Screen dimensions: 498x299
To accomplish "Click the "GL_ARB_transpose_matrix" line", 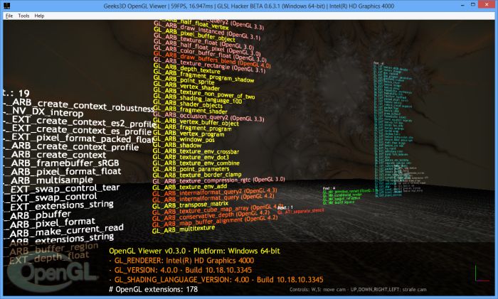I will click(x=190, y=205).
